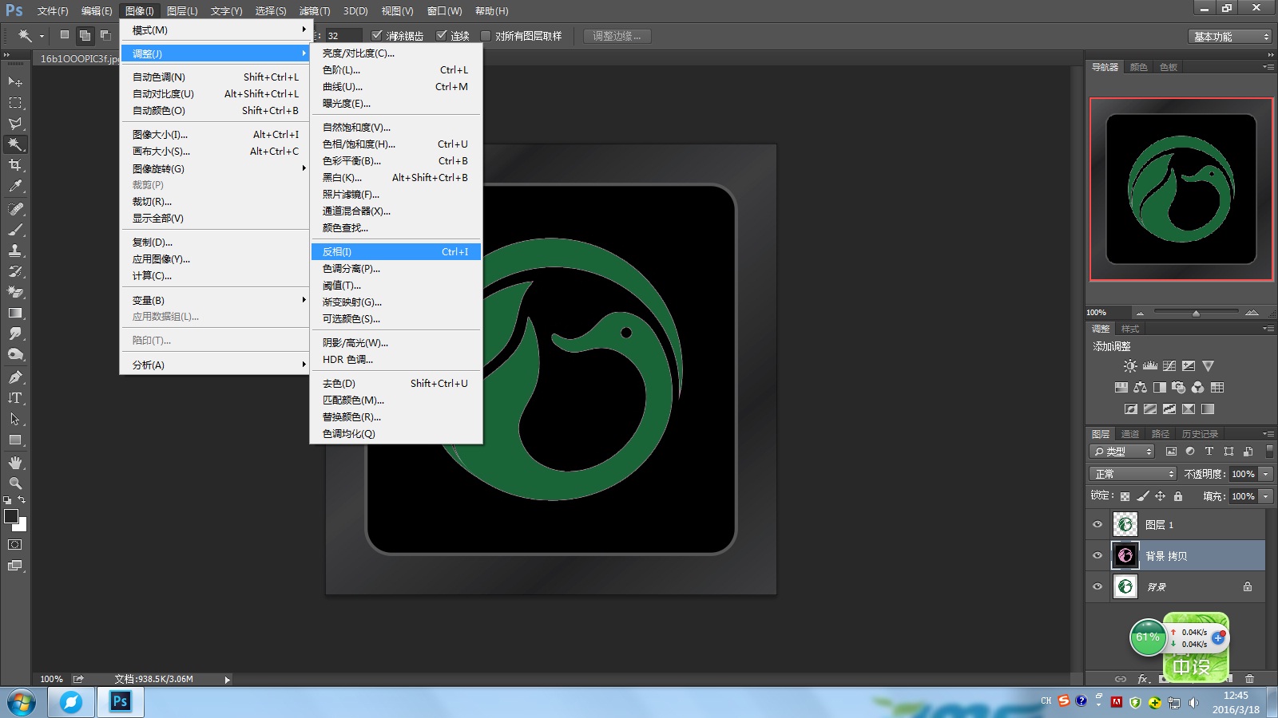Select the Eyedropper tool
The height and width of the screenshot is (718, 1278).
(14, 187)
